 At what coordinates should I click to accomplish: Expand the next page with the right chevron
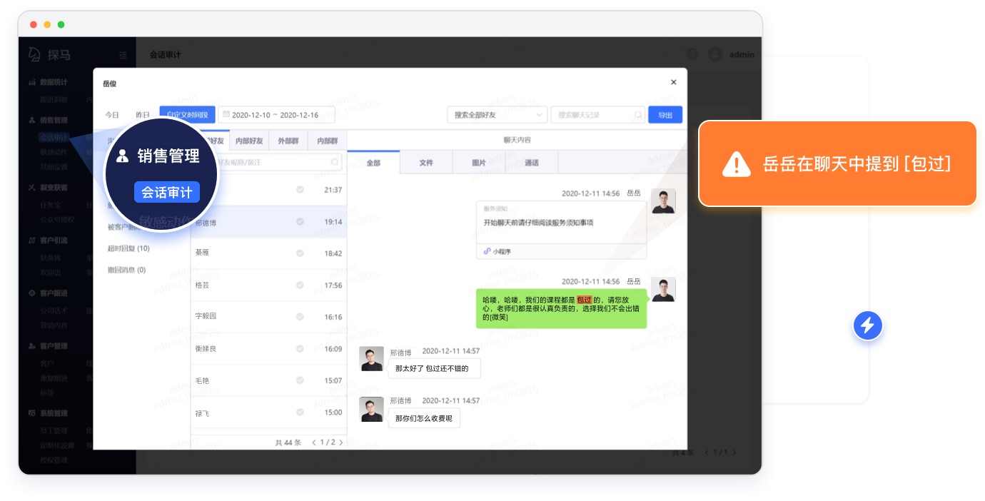pos(340,442)
